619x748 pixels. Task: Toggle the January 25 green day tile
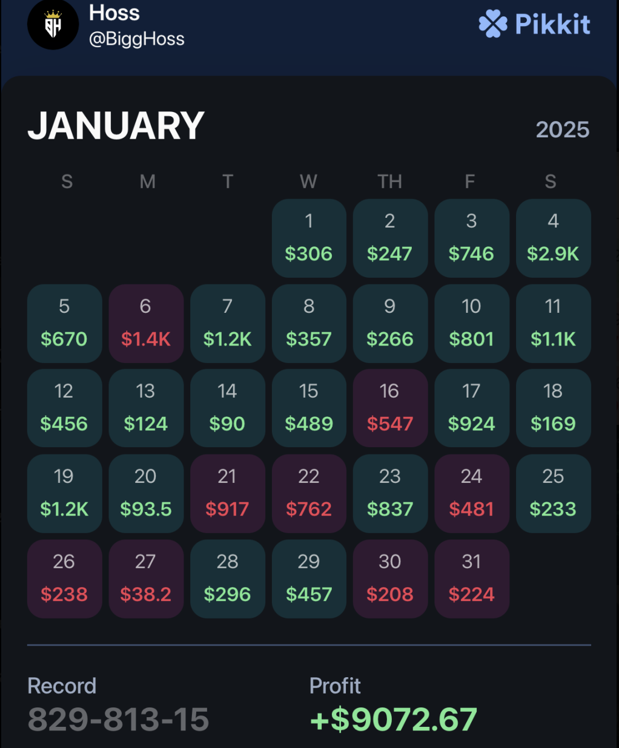coord(552,493)
